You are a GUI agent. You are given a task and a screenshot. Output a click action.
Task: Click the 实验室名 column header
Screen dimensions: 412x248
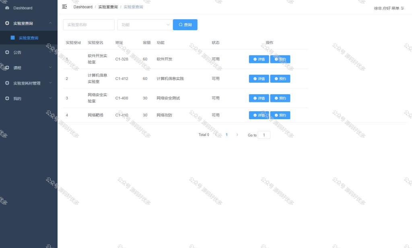click(x=95, y=43)
